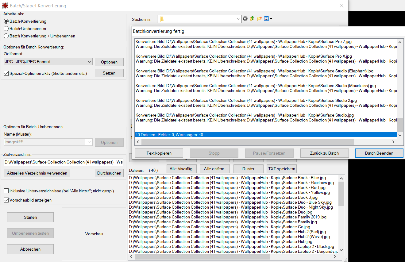405x262 pixels.
Task: Select 'Surface Book 3.jpg' in the file list
Action: click(x=223, y=197)
